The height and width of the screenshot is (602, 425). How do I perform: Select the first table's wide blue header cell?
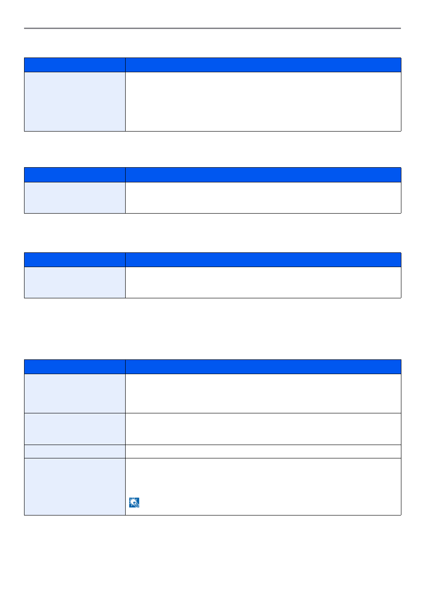263,65
